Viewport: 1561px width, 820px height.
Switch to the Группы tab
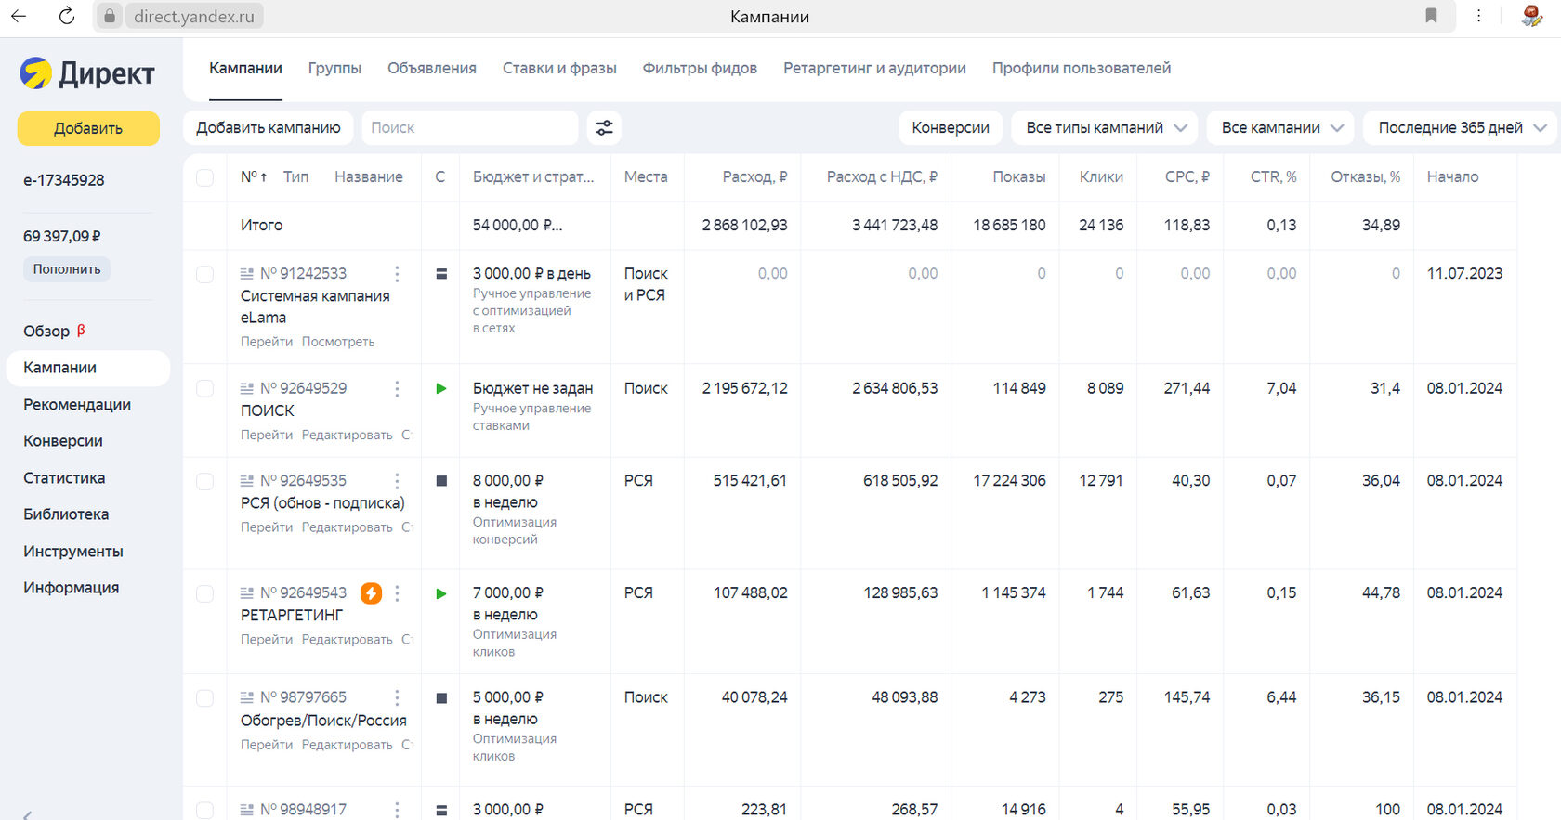click(334, 69)
